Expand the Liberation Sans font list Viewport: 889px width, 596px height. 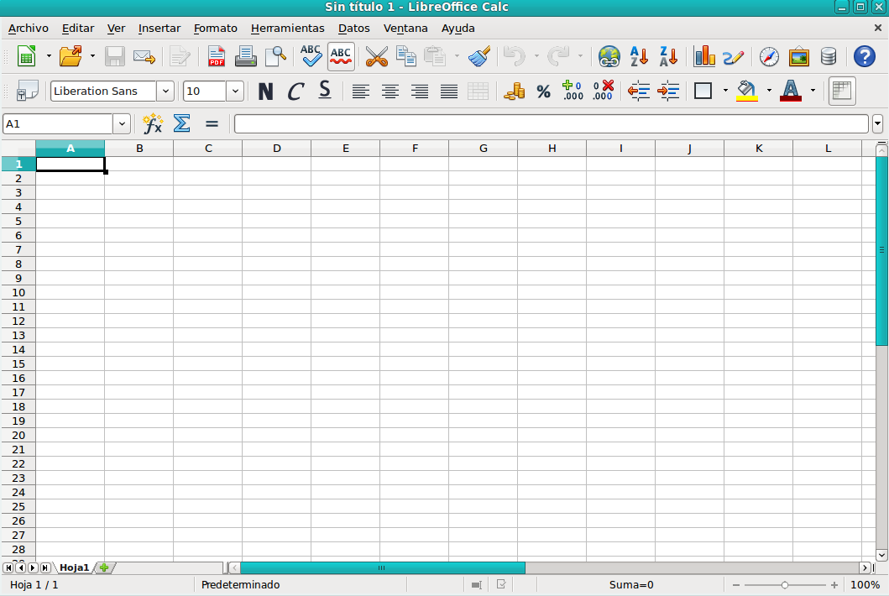tap(165, 91)
